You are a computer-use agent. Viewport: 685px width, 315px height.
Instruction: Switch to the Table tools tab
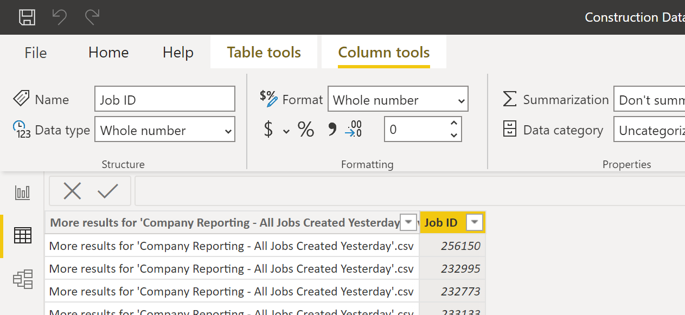264,52
